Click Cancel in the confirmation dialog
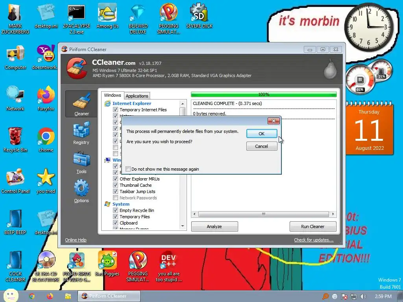The width and height of the screenshot is (403, 302). [x=262, y=146]
